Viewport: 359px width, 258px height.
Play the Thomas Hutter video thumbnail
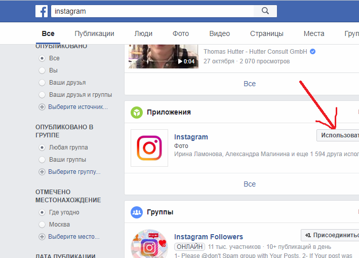pyautogui.click(x=164, y=56)
